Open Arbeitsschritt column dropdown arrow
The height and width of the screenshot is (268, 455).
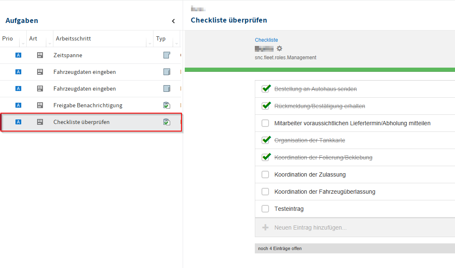click(150, 43)
